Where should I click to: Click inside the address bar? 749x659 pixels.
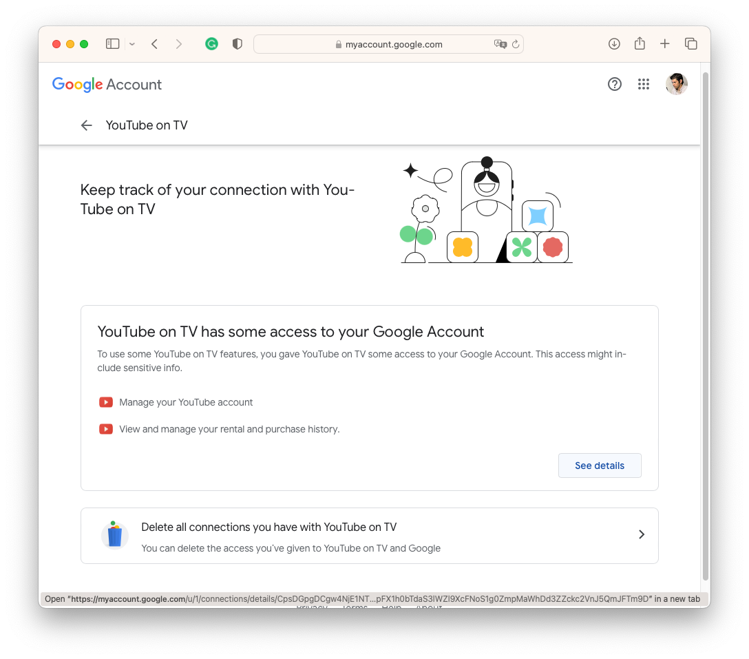point(389,43)
